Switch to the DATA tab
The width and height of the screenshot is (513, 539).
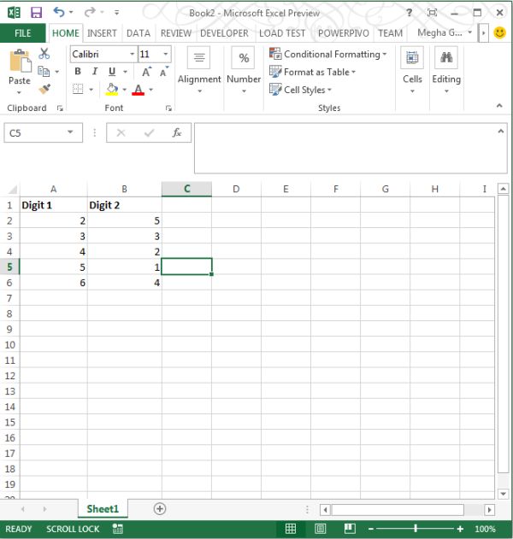click(139, 33)
